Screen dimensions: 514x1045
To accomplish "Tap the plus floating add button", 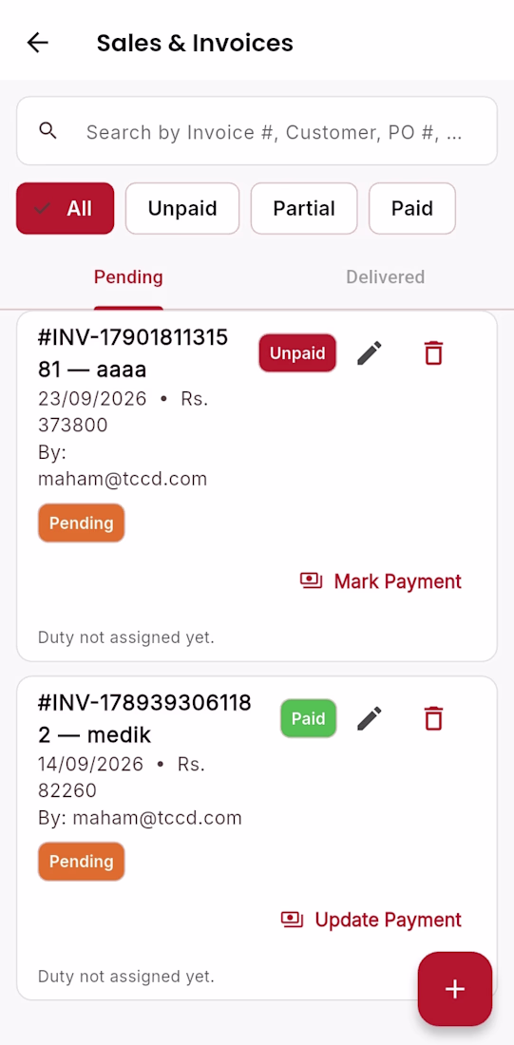I will click(455, 989).
